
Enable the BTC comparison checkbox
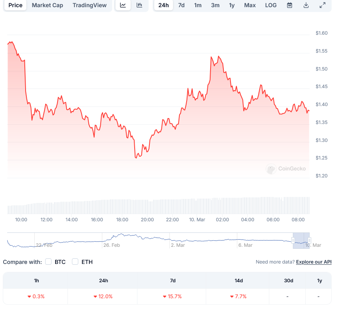tap(49, 262)
